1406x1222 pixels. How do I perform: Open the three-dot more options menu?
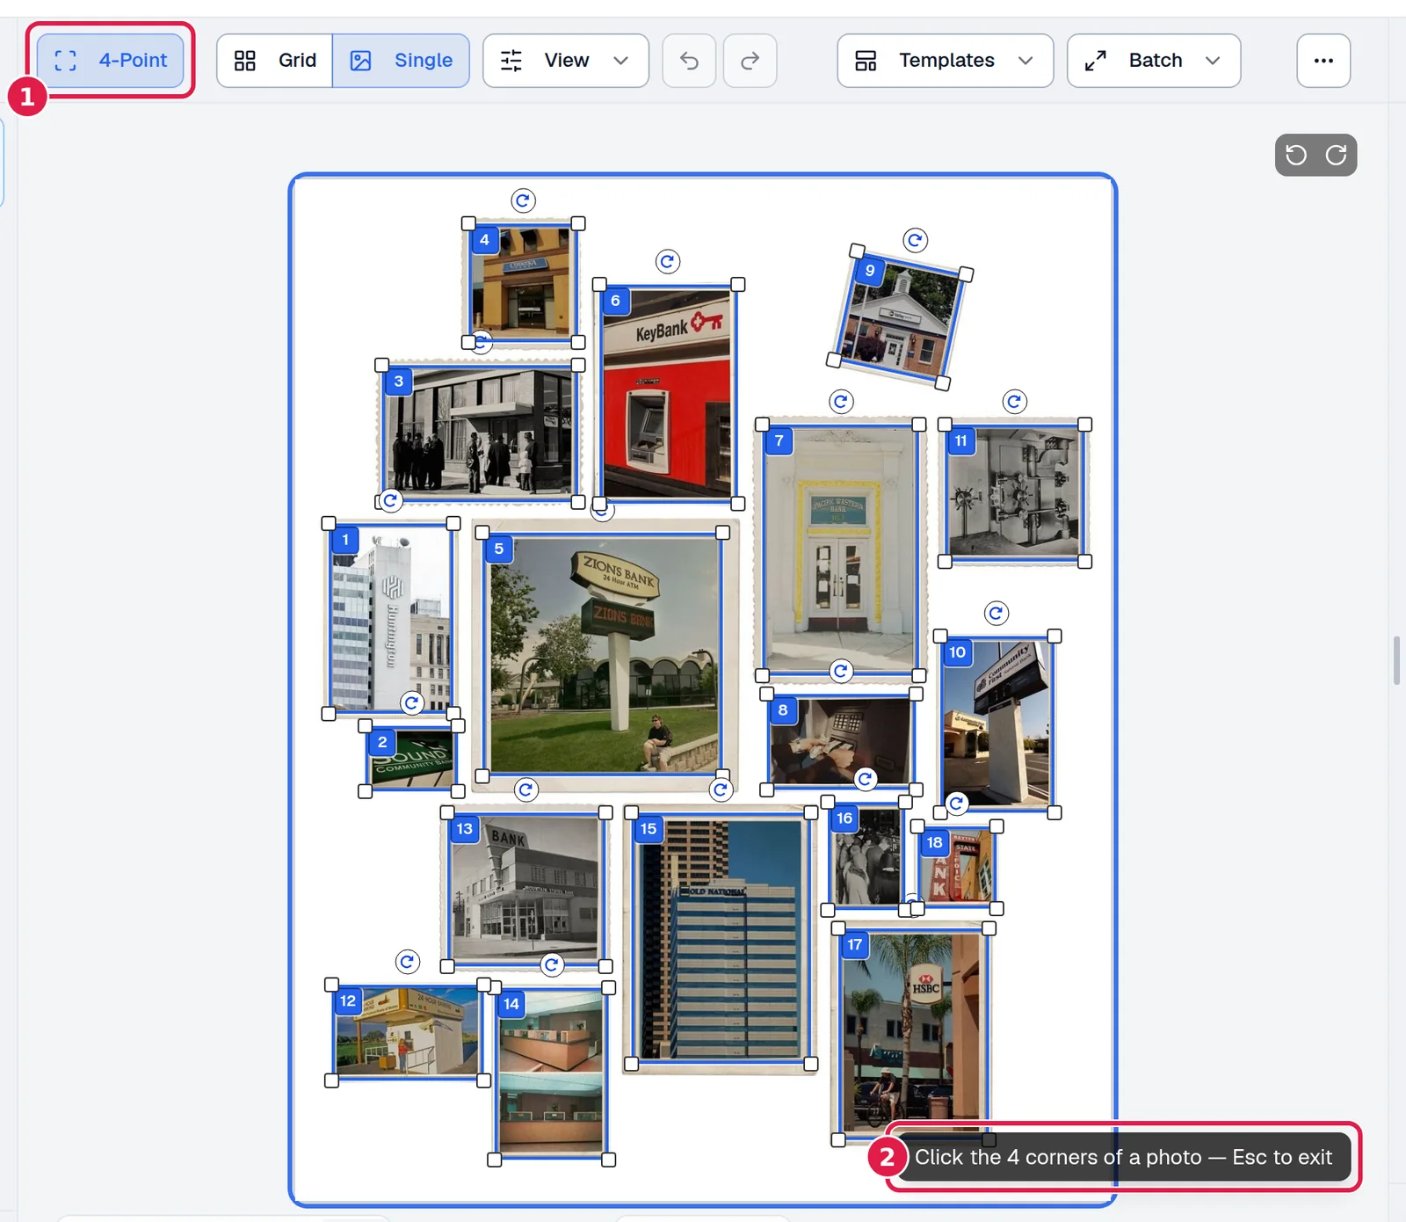[1323, 61]
